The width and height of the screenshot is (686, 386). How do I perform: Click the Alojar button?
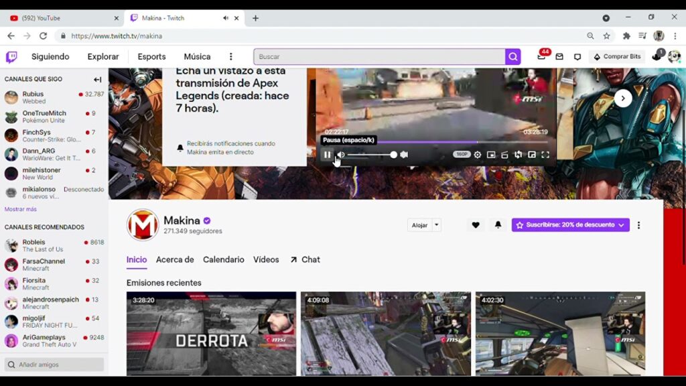point(419,225)
